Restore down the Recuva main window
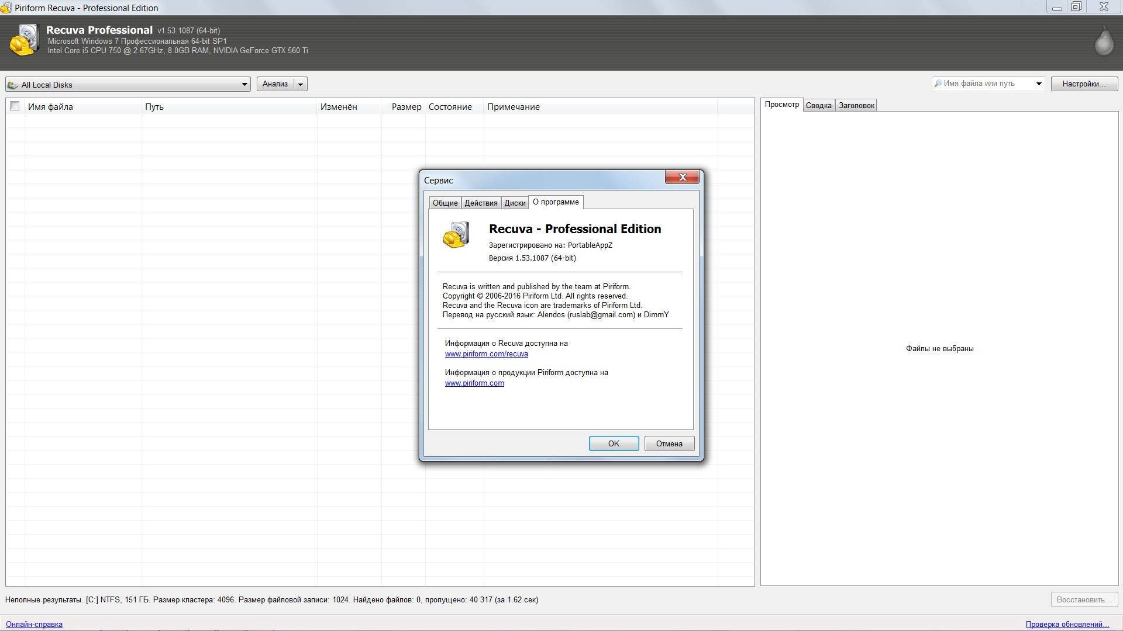 [1076, 7]
